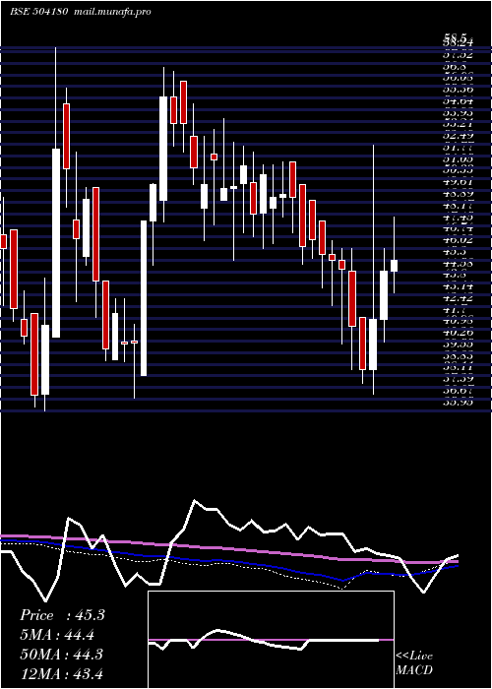This screenshot has height=689, width=492.
Task: Click inside the Live MACD inset chart
Action: [x=271, y=640]
